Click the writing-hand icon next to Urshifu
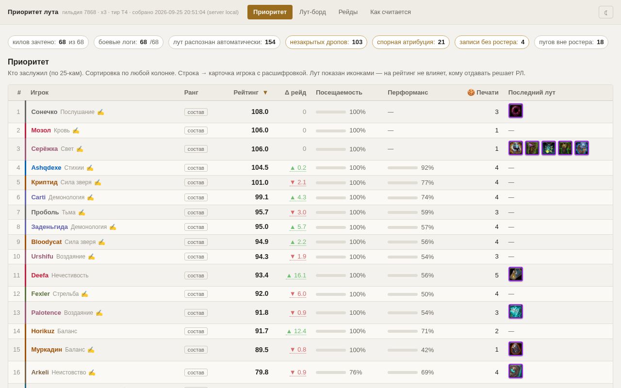The image size is (621, 388). [x=91, y=257]
